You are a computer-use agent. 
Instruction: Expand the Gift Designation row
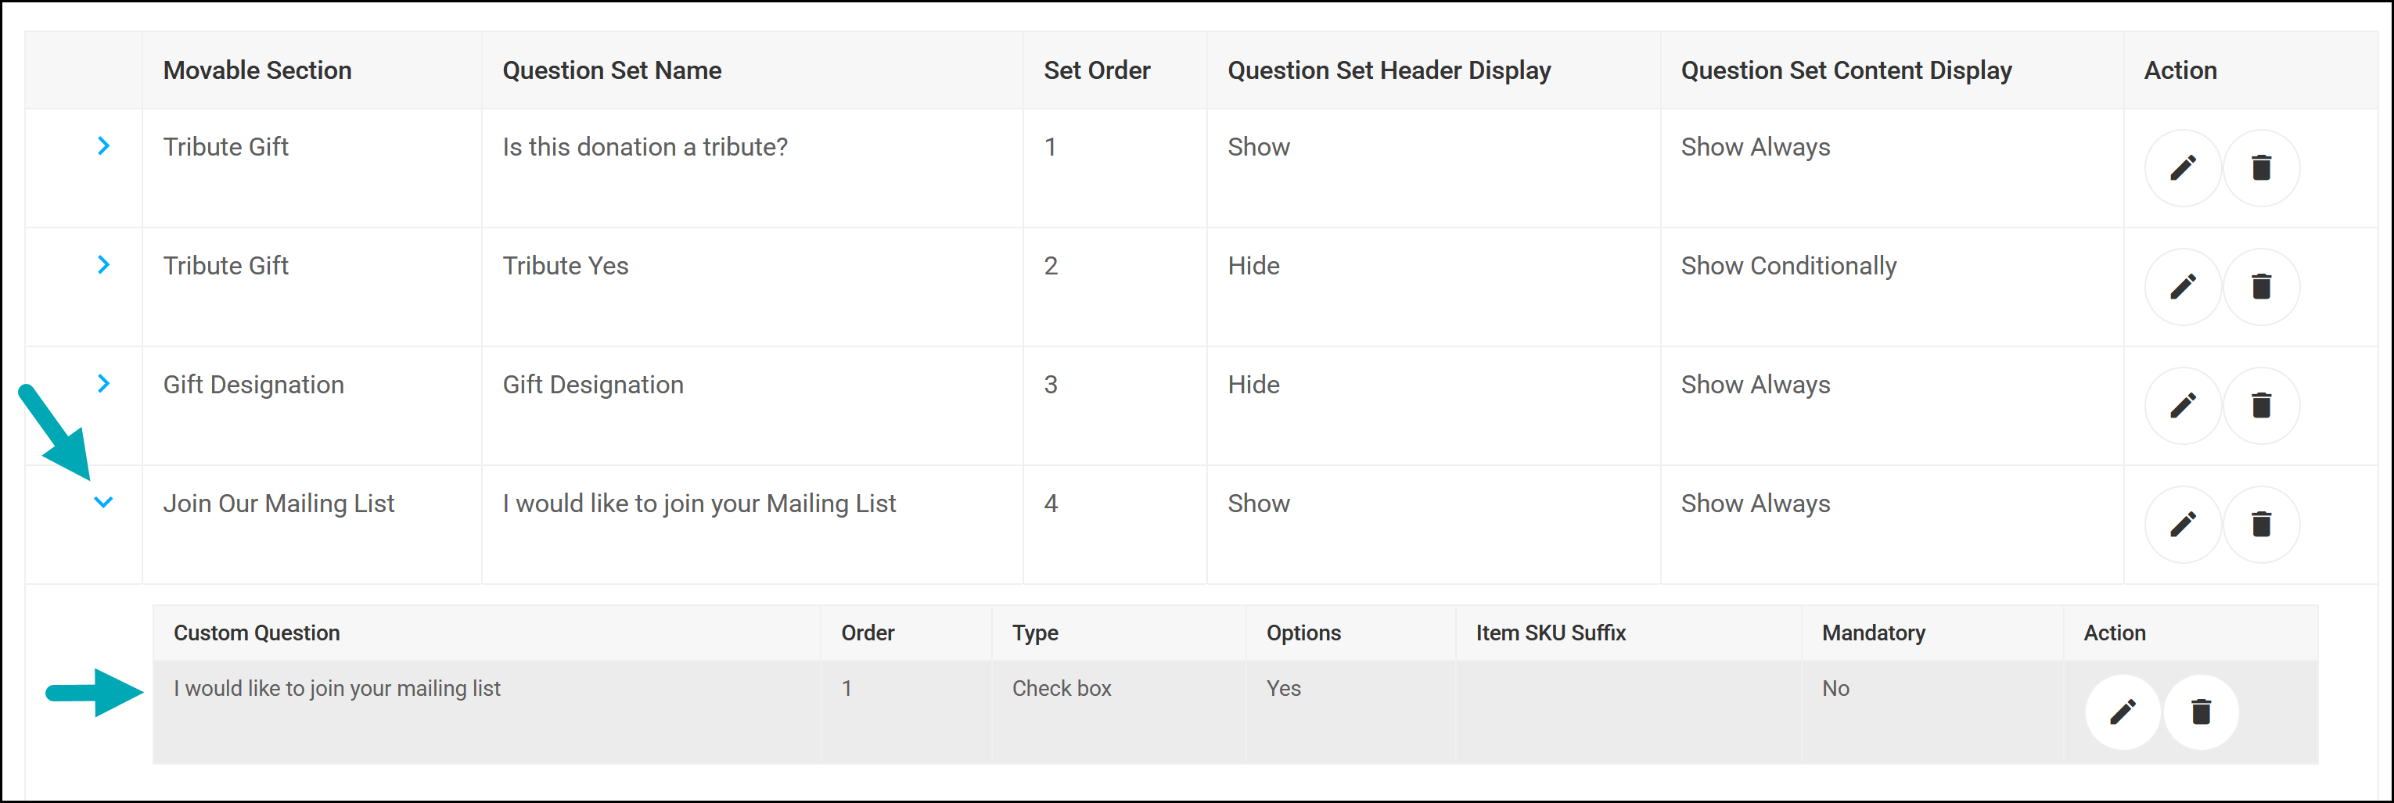(x=103, y=383)
